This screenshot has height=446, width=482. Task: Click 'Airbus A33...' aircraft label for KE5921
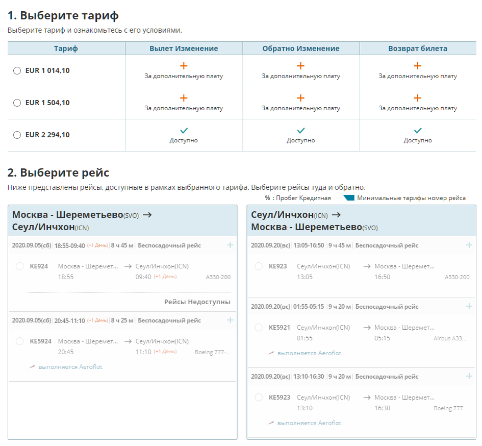450,338
